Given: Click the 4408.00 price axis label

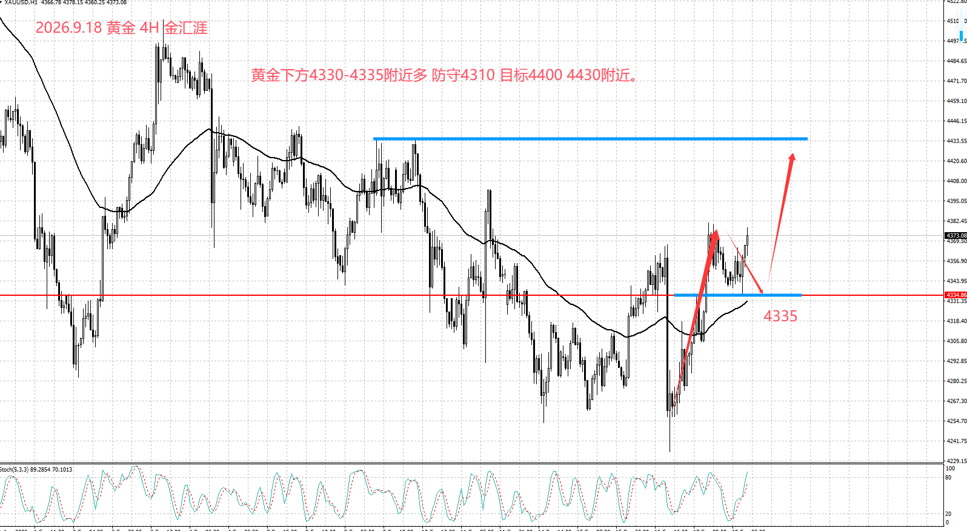Looking at the screenshot, I should click(x=957, y=181).
